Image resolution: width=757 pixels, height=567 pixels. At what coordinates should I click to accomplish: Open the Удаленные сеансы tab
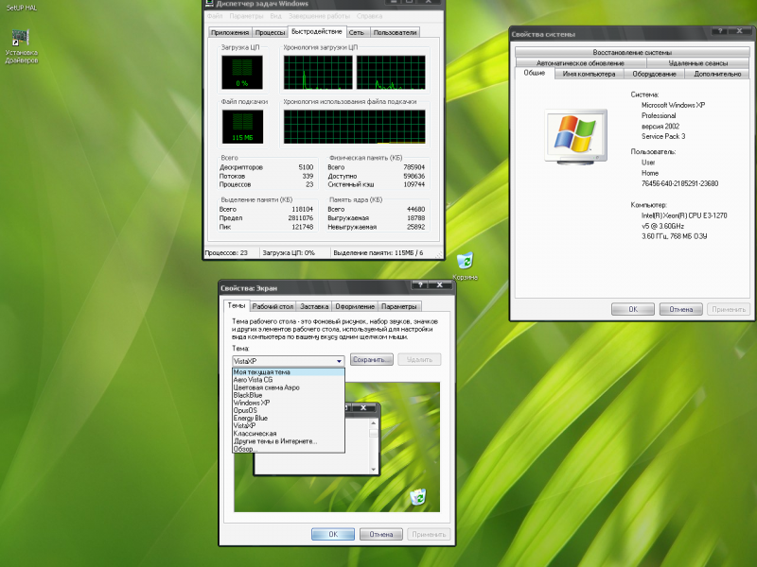[698, 62]
